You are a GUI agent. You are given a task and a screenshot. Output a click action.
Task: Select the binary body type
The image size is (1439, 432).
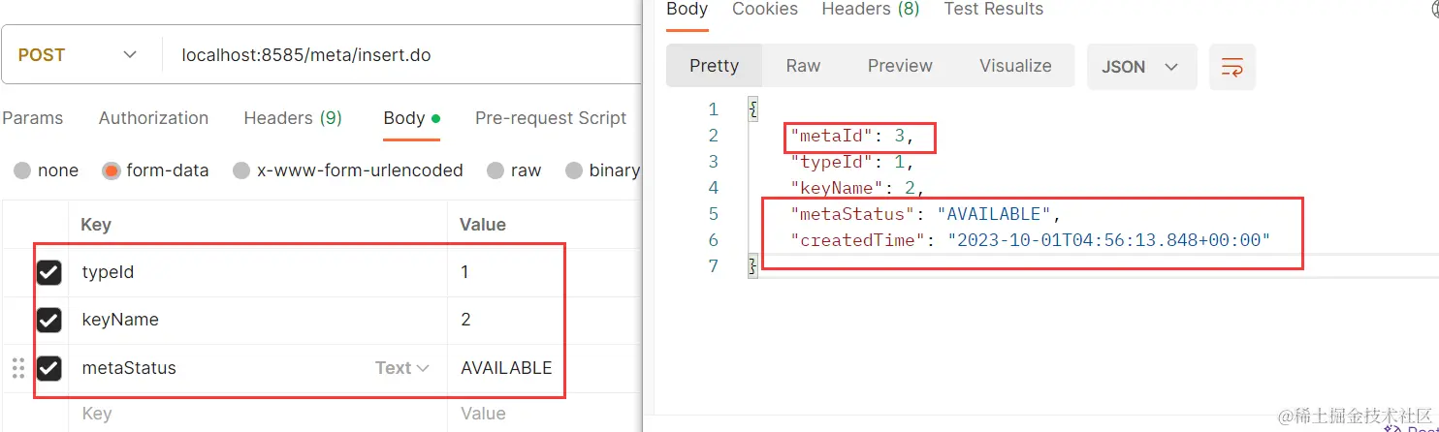coord(602,170)
